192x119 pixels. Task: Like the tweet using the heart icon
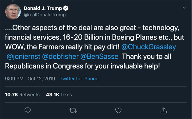[118, 110]
